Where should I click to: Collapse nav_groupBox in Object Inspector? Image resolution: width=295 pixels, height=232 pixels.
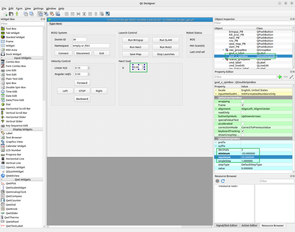223,50
